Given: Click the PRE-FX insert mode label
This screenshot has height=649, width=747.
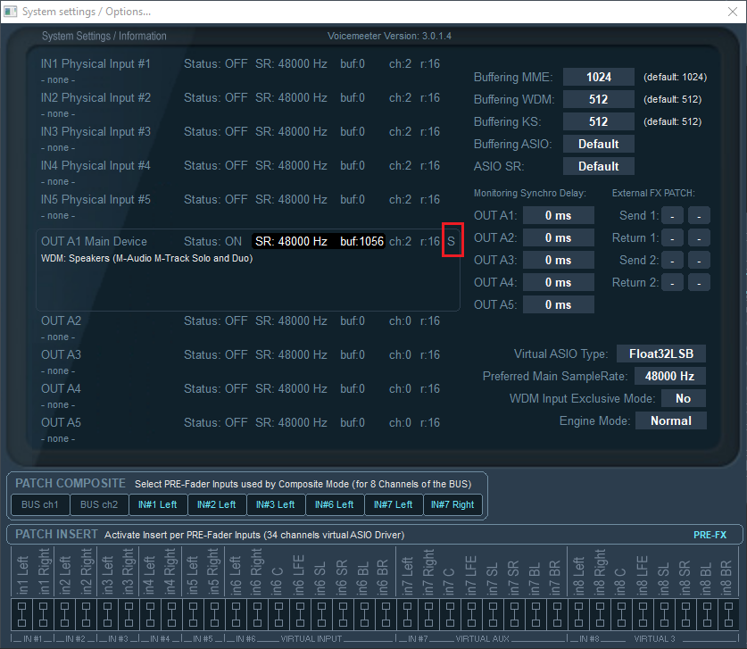Looking at the screenshot, I should pyautogui.click(x=710, y=535).
